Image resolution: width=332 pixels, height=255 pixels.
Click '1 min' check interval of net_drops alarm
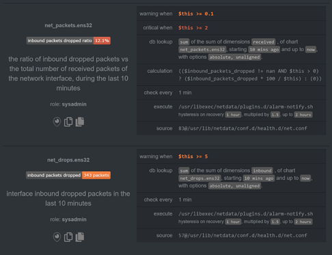pos(185,200)
